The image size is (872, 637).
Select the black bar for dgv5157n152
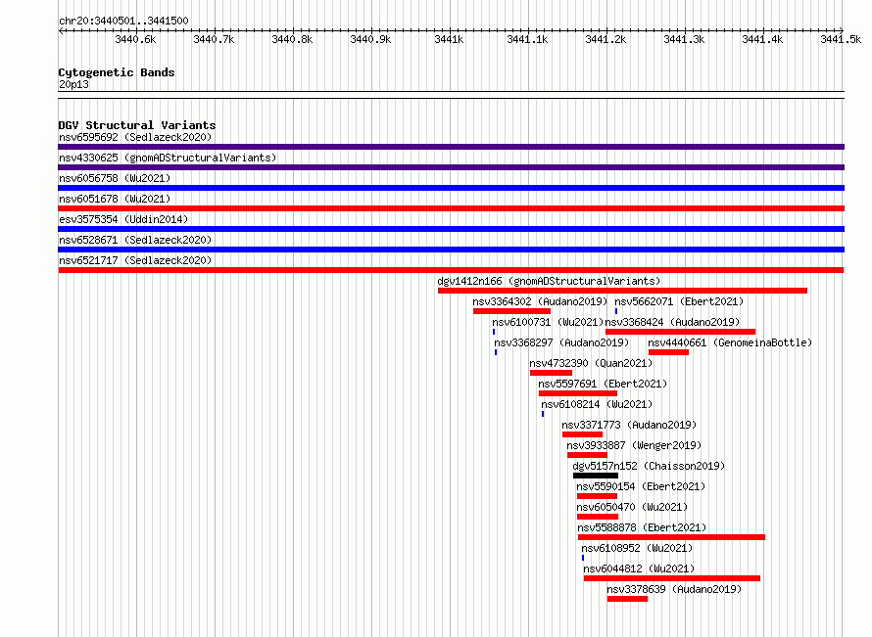pos(596,476)
